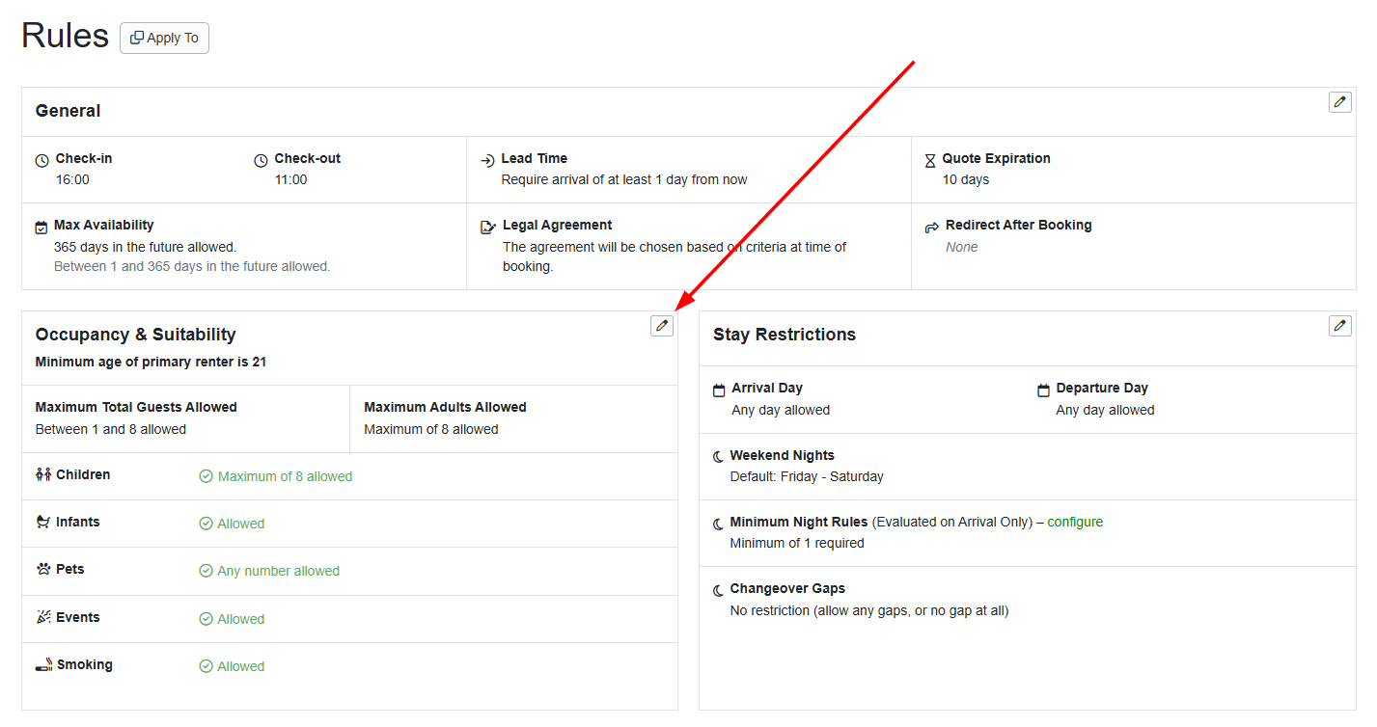Toggle the Pets allowed status indicator
This screenshot has height=727, width=1377.
pos(206,570)
